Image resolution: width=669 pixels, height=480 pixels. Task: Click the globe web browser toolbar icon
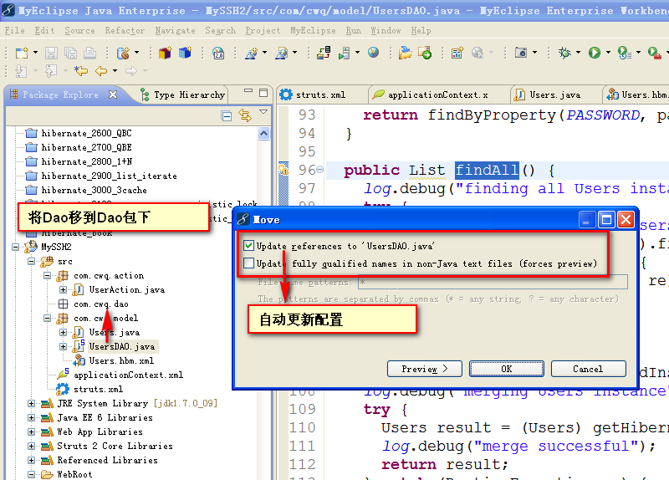click(x=373, y=53)
